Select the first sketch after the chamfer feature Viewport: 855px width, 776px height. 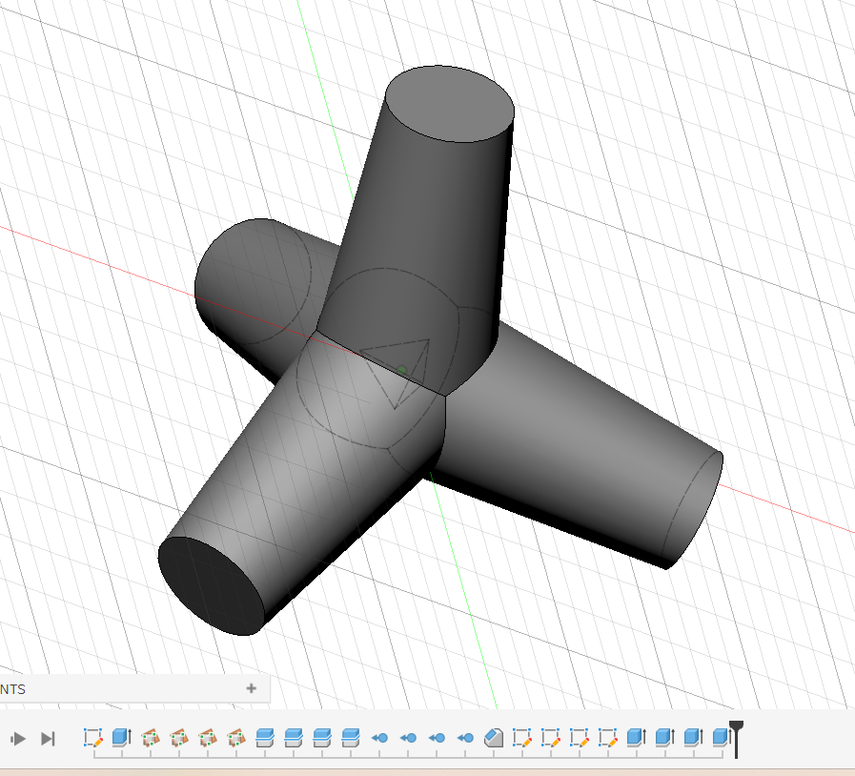point(522,738)
